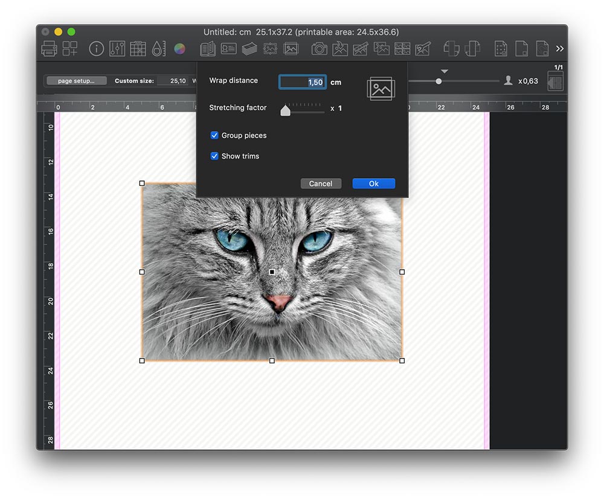Click the contact card toolbar icon

click(228, 49)
